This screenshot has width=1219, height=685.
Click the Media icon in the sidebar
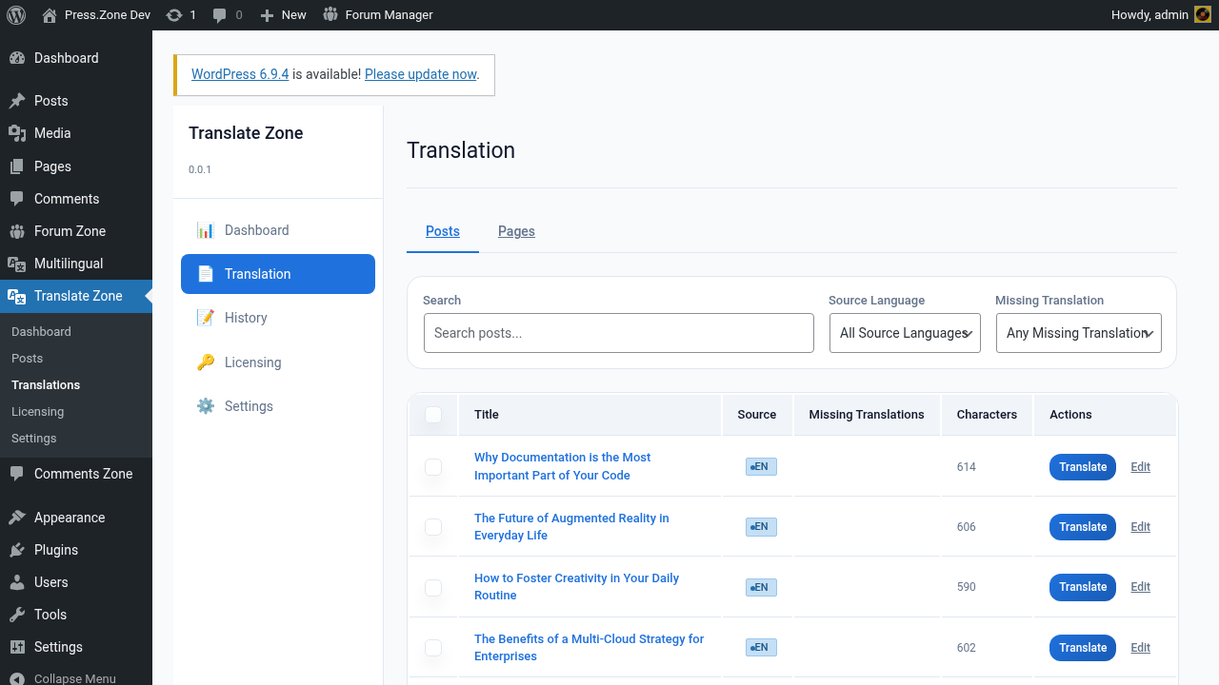17,133
